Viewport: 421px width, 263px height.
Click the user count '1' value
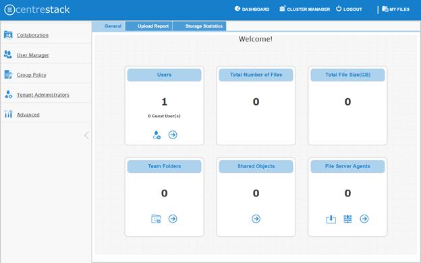pyautogui.click(x=165, y=102)
